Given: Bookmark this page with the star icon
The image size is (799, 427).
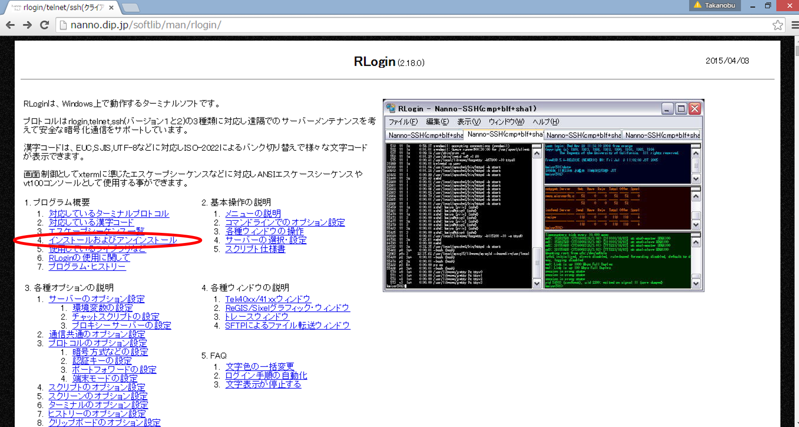Looking at the screenshot, I should tap(777, 25).
